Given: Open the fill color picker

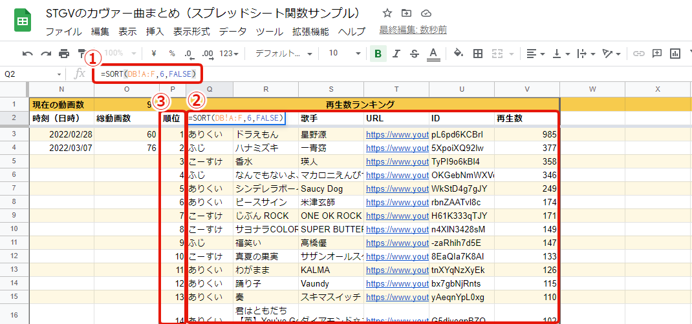Looking at the screenshot, I should pyautogui.click(x=458, y=54).
